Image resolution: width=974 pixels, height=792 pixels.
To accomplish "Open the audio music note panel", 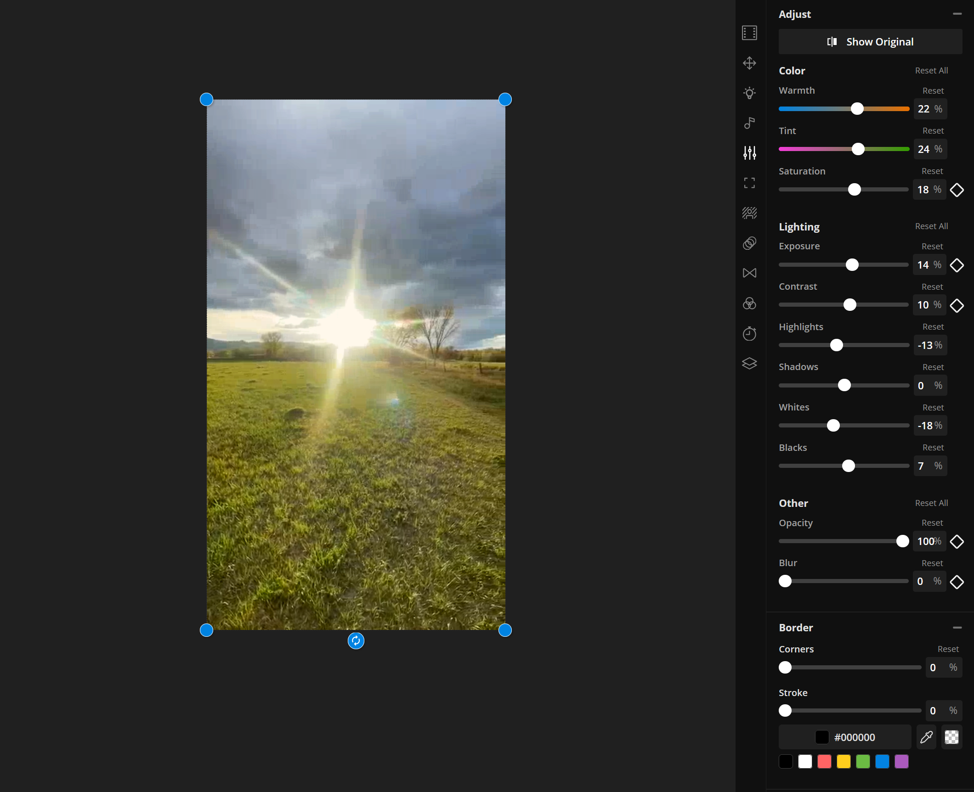I will click(749, 123).
